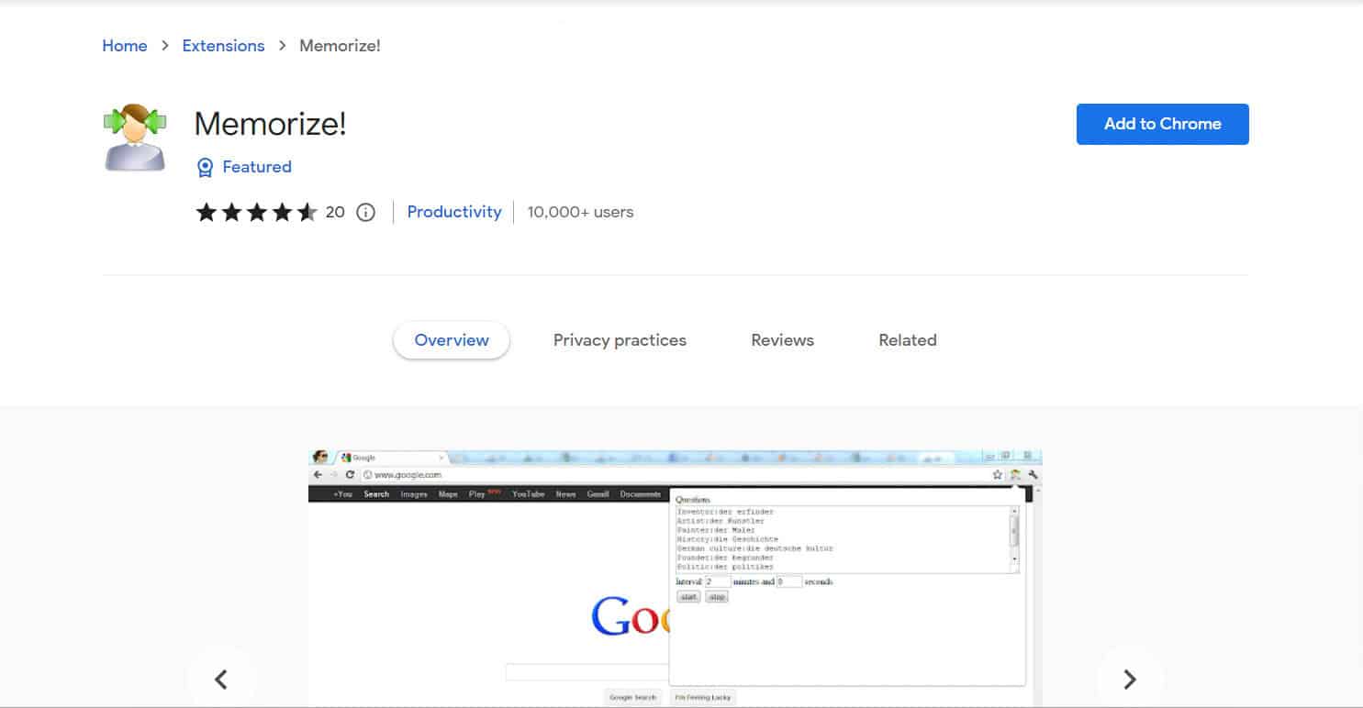Click the Memorize extension icon in screenshot's toolbar

tap(1015, 475)
